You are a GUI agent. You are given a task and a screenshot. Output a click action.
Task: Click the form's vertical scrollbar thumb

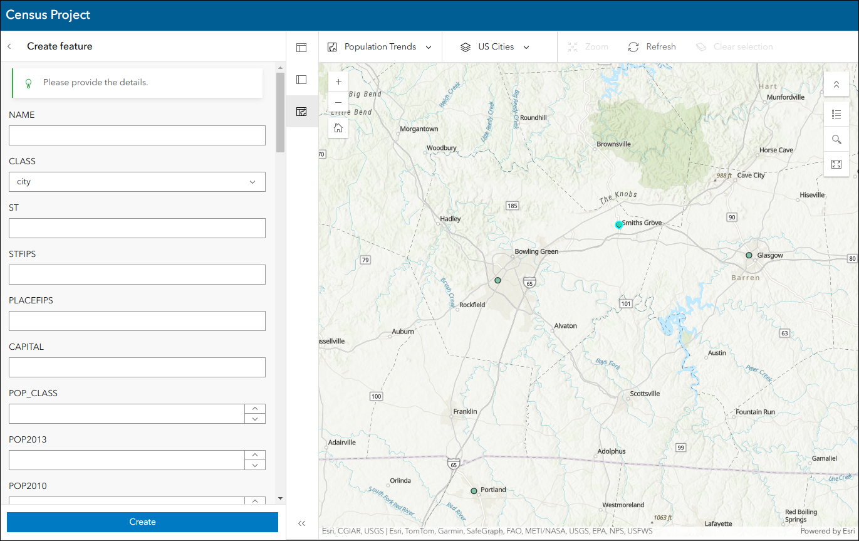[x=280, y=112]
